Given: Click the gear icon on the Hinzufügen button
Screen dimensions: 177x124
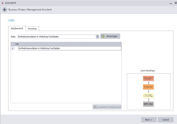Looking at the screenshot, I should tap(103, 36).
